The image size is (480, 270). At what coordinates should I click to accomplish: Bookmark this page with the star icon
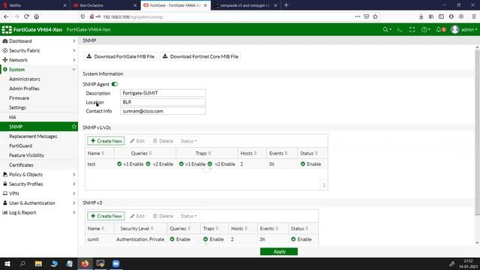point(375,16)
